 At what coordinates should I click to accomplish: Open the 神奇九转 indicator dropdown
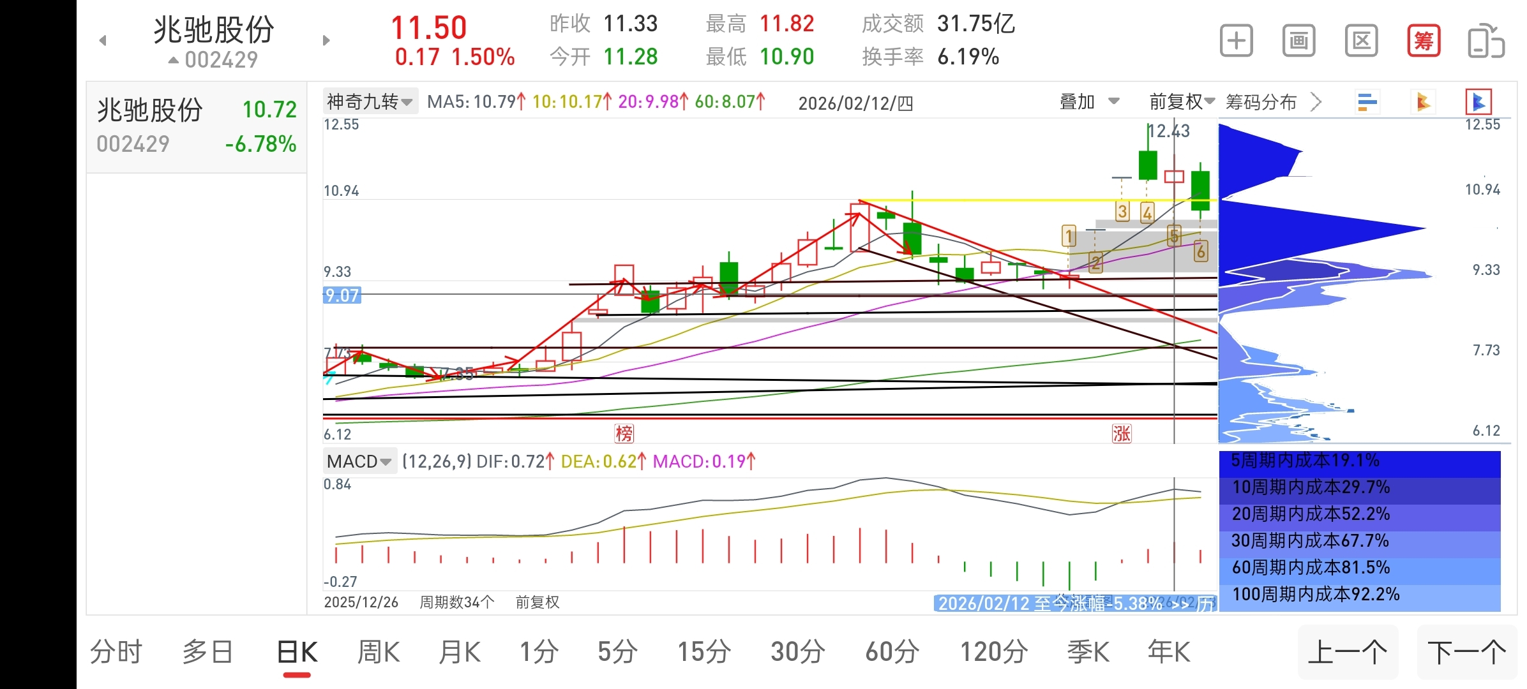(x=370, y=101)
